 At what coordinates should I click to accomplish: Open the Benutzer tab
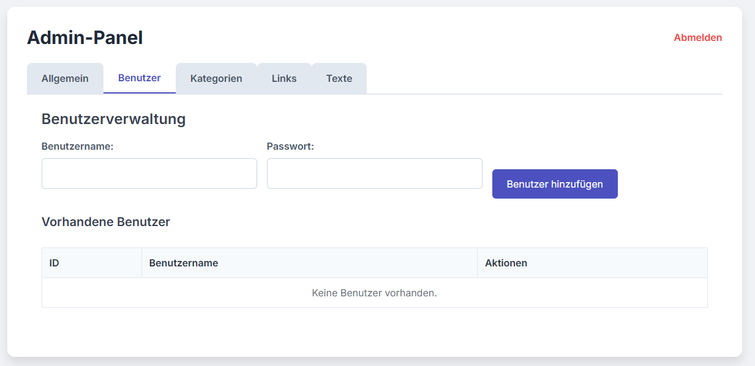139,78
